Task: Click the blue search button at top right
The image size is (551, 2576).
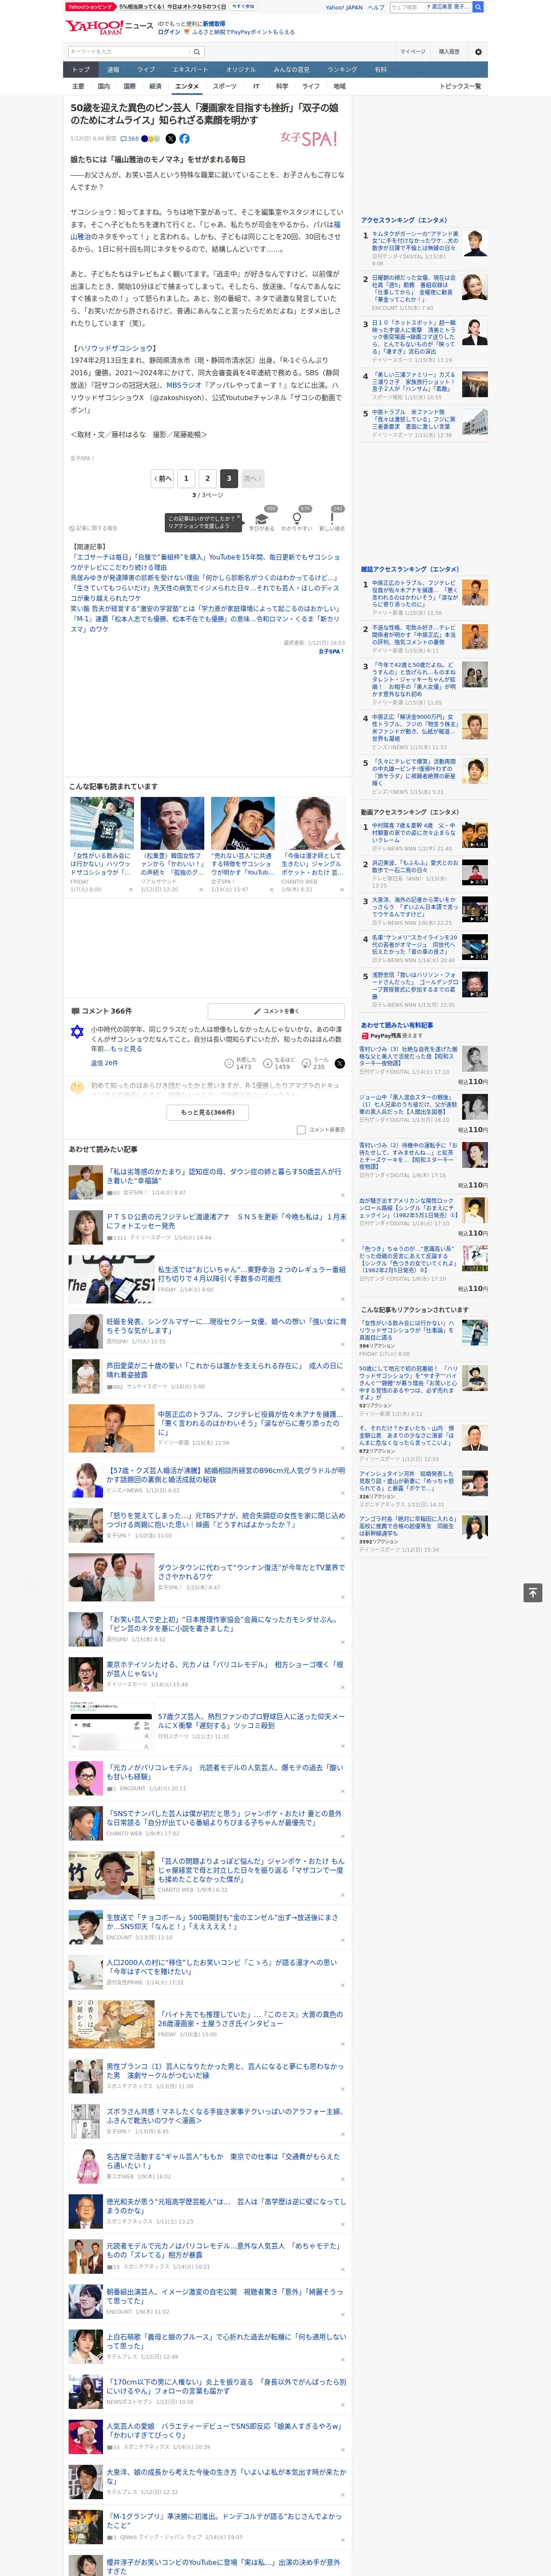Action: click(x=478, y=7)
